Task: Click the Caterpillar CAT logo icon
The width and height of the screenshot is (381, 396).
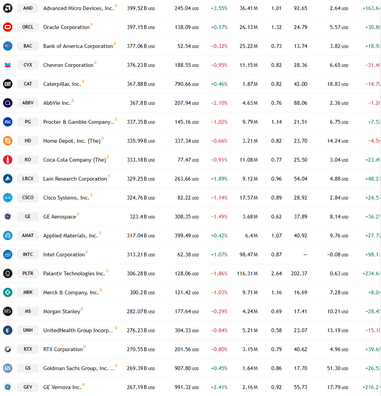Action: [8, 84]
